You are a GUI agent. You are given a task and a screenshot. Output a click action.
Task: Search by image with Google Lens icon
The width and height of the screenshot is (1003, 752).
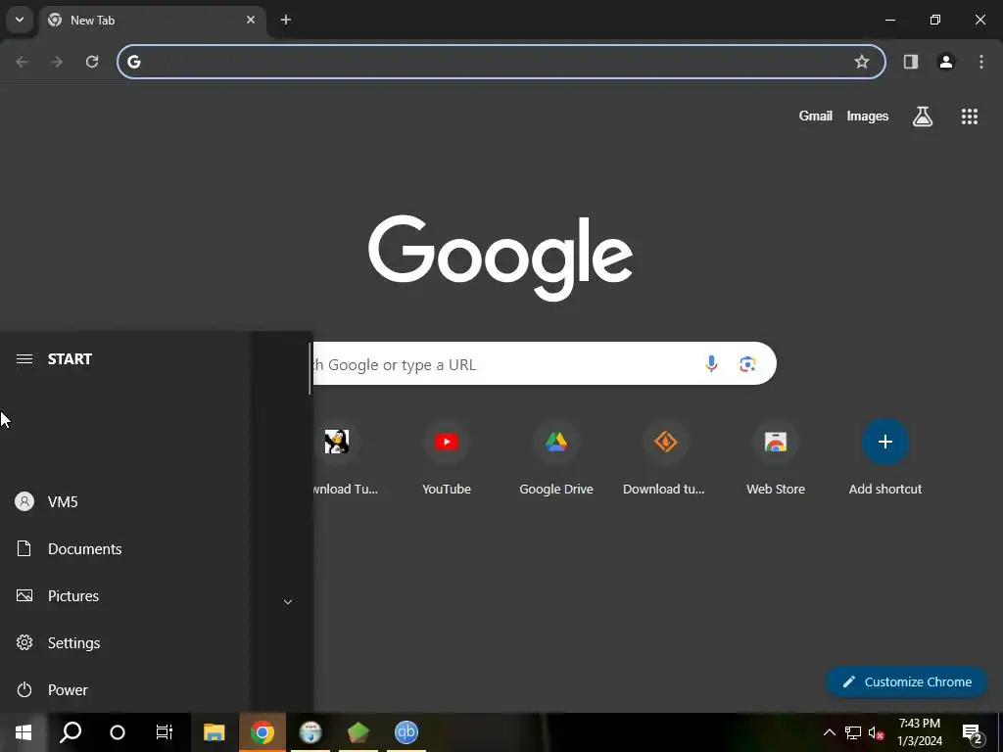[x=747, y=364]
